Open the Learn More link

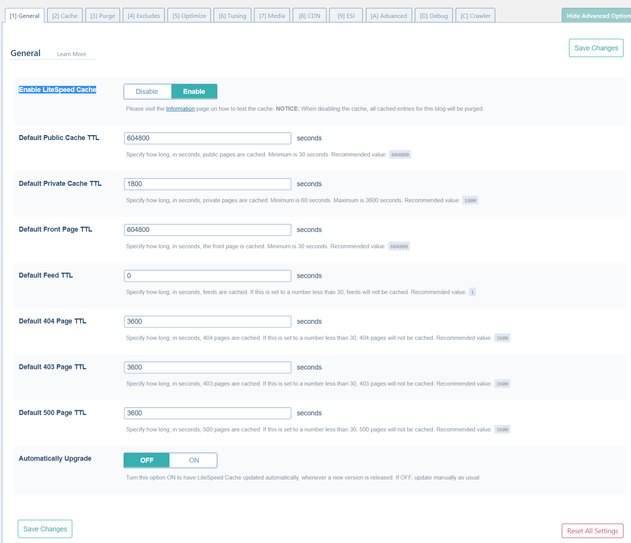click(x=71, y=54)
